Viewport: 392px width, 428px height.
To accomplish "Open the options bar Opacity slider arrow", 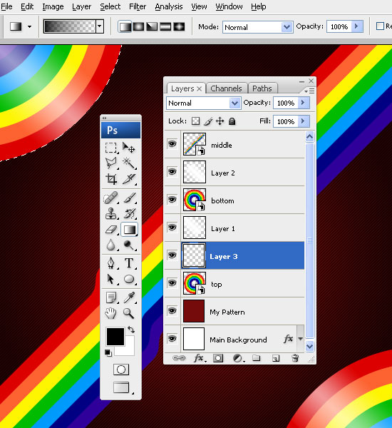I will (x=357, y=26).
